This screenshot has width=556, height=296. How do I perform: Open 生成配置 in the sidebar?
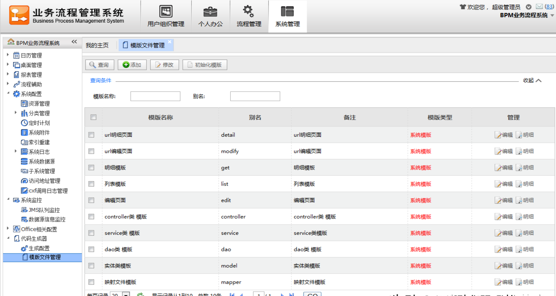(35, 248)
